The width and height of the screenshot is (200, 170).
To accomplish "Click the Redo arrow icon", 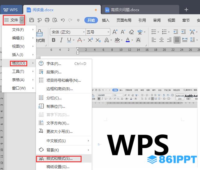I will 70,20.
